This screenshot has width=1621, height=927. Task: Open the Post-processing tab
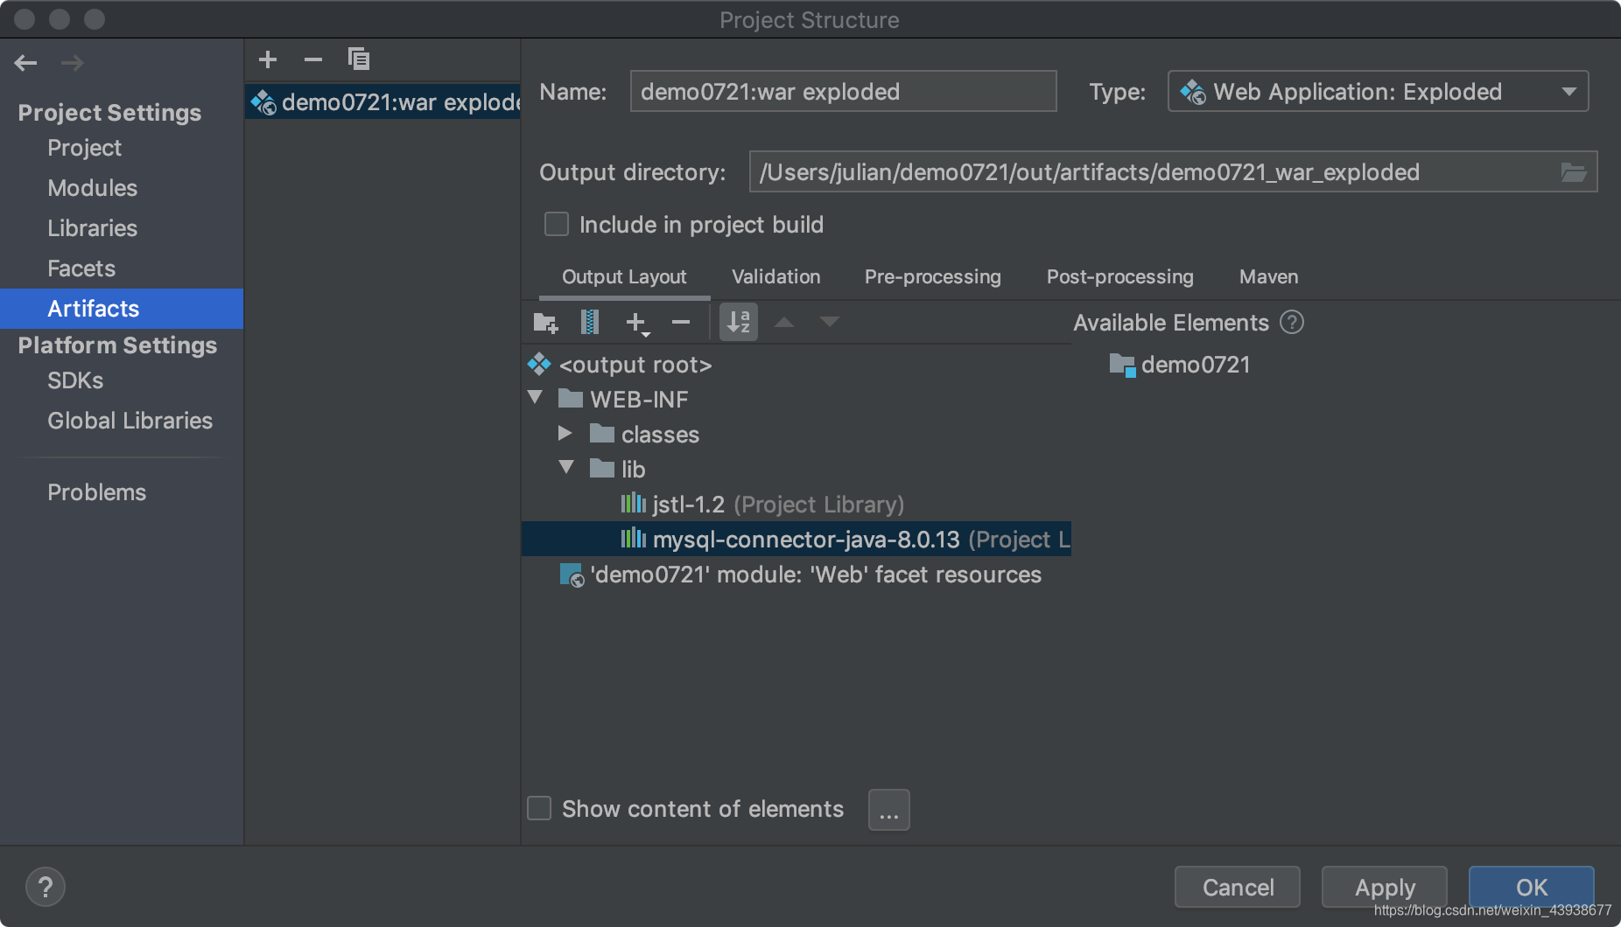coord(1120,277)
